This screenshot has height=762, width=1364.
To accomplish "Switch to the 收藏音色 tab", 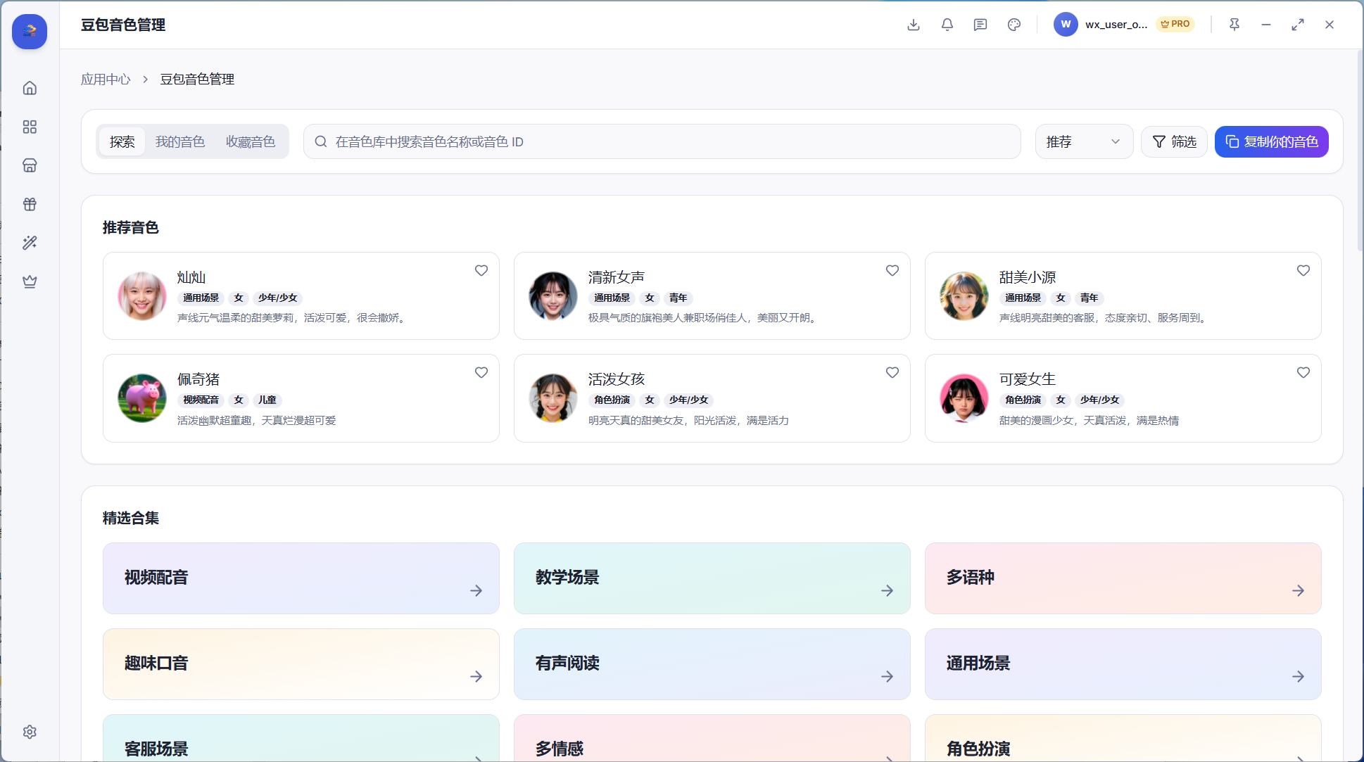I will (x=251, y=141).
